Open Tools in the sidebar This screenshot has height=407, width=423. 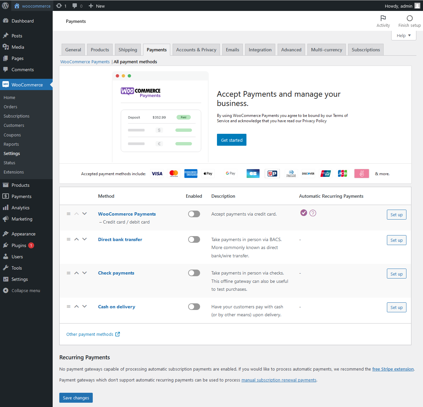tap(26, 268)
